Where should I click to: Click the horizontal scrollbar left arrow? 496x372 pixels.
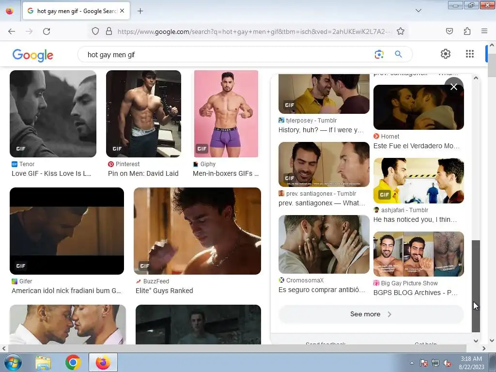tap(4, 348)
